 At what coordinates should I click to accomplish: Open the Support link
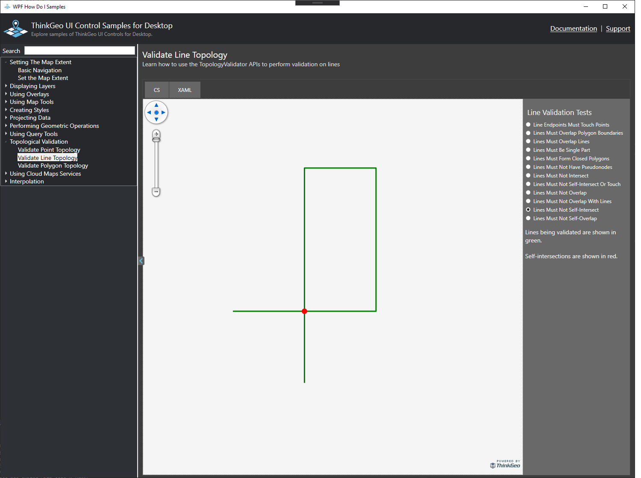(618, 29)
